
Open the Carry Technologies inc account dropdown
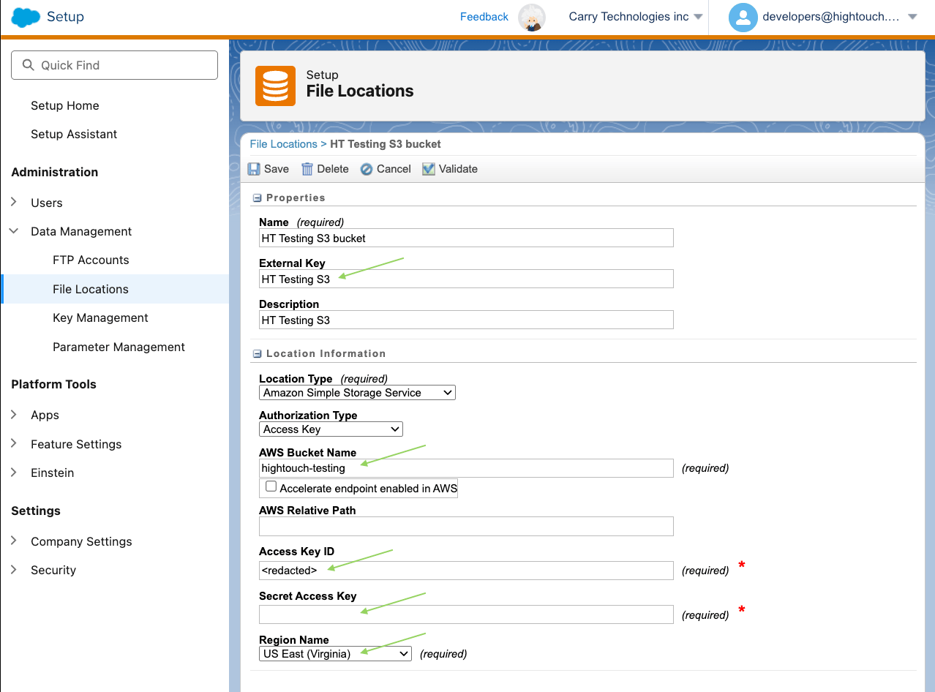coord(698,17)
